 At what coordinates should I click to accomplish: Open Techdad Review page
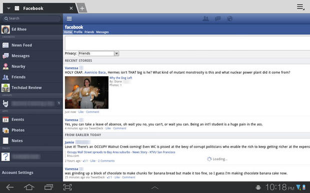pos(31,88)
